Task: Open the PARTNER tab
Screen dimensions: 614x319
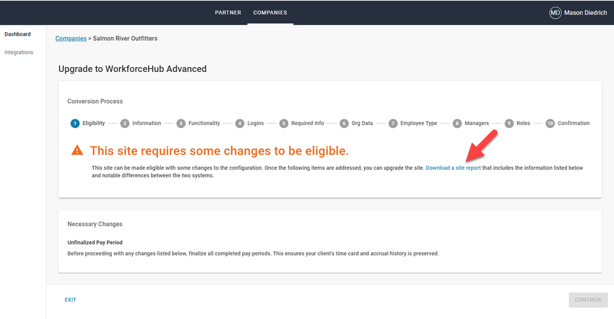Action: point(228,12)
